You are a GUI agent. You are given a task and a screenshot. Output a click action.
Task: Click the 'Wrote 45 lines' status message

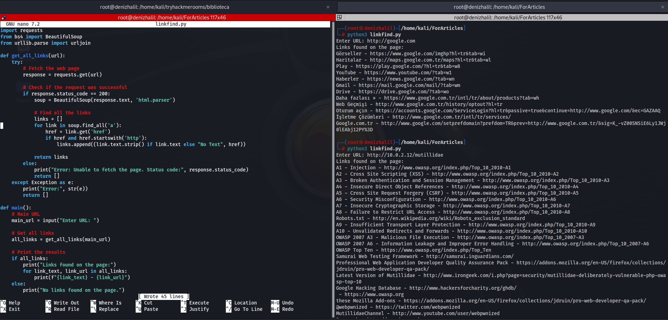tap(164, 296)
